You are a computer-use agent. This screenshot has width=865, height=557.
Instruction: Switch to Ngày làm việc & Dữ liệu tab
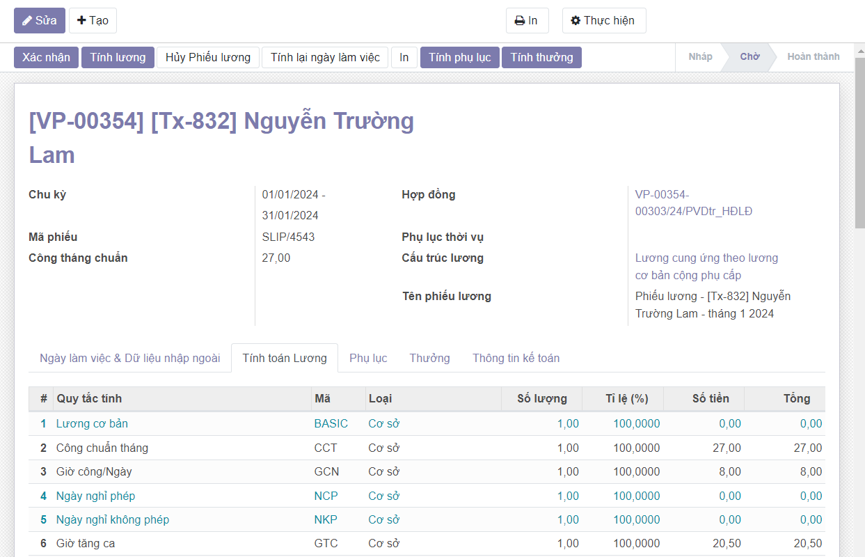[129, 358]
